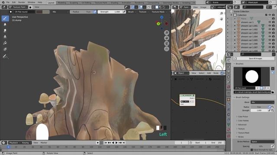This screenshot has height=155, width=277.
Task: Open the Tool properties tab icon
Action: 229,61
